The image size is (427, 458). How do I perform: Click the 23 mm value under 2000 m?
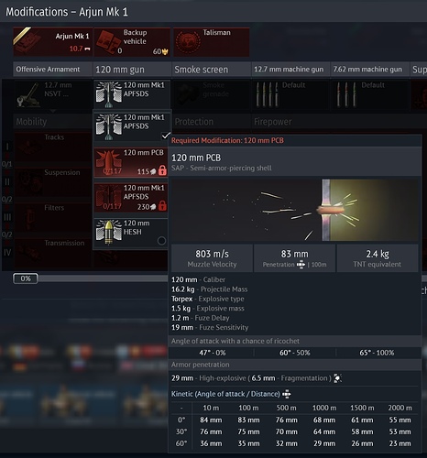click(400, 443)
